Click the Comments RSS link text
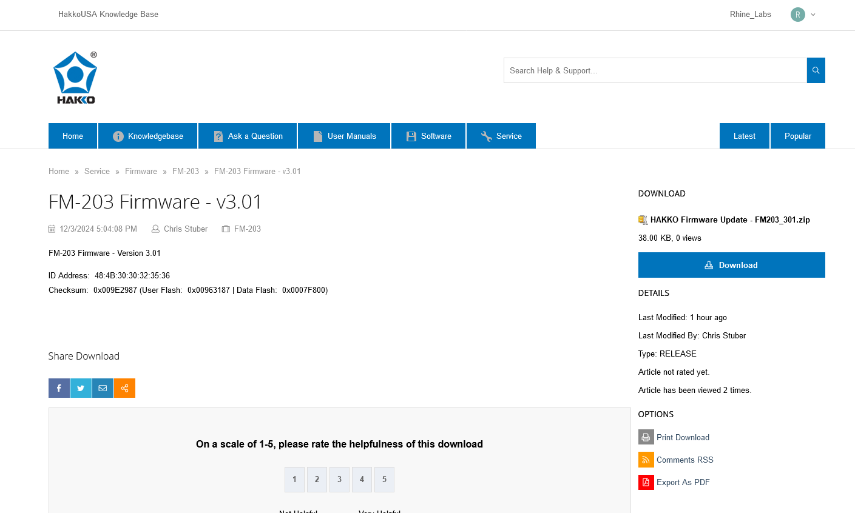 point(685,460)
